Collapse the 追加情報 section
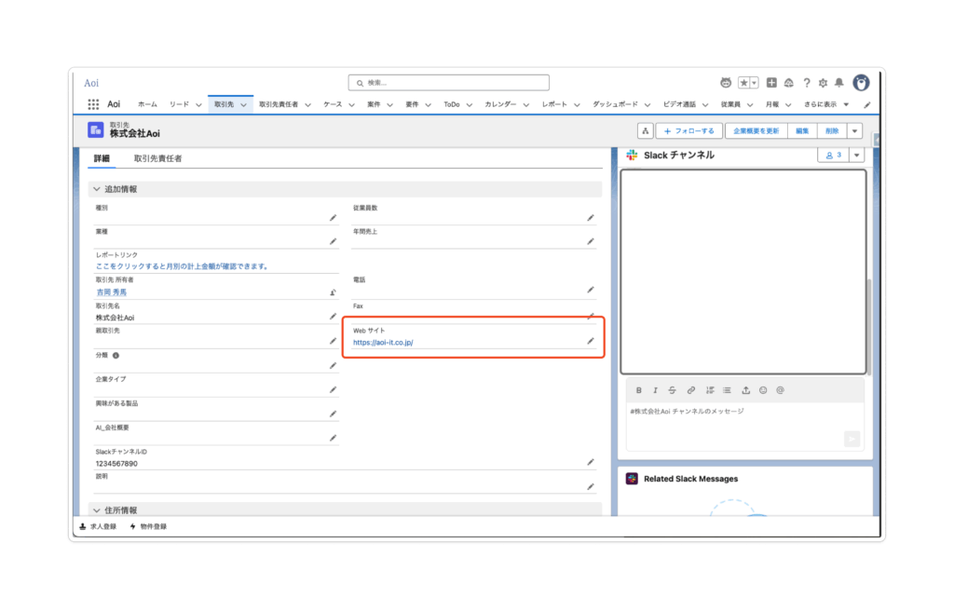 [97, 189]
